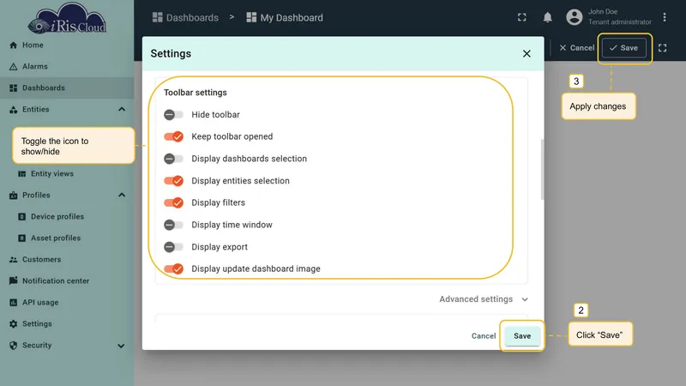The image size is (686, 386).
Task: Click the Settings dialog scrollbar
Action: (543, 170)
